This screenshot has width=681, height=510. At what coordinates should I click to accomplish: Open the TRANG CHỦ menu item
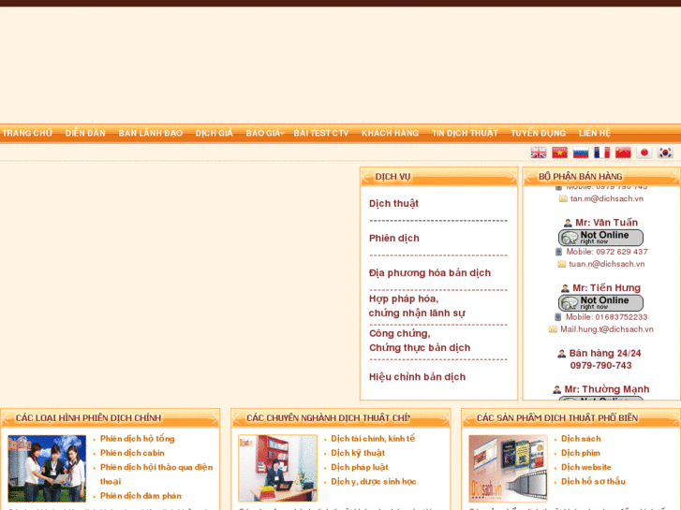coord(27,133)
